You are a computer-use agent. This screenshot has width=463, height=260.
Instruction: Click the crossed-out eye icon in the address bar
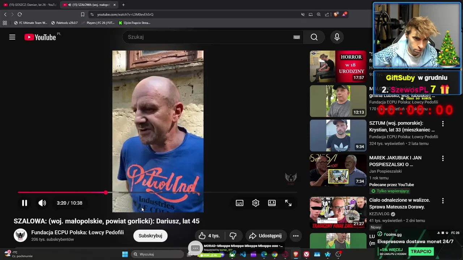point(303,14)
